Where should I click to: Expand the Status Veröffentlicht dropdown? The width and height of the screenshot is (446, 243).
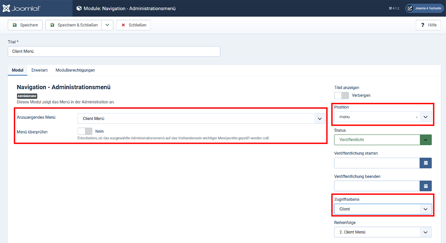click(425, 140)
